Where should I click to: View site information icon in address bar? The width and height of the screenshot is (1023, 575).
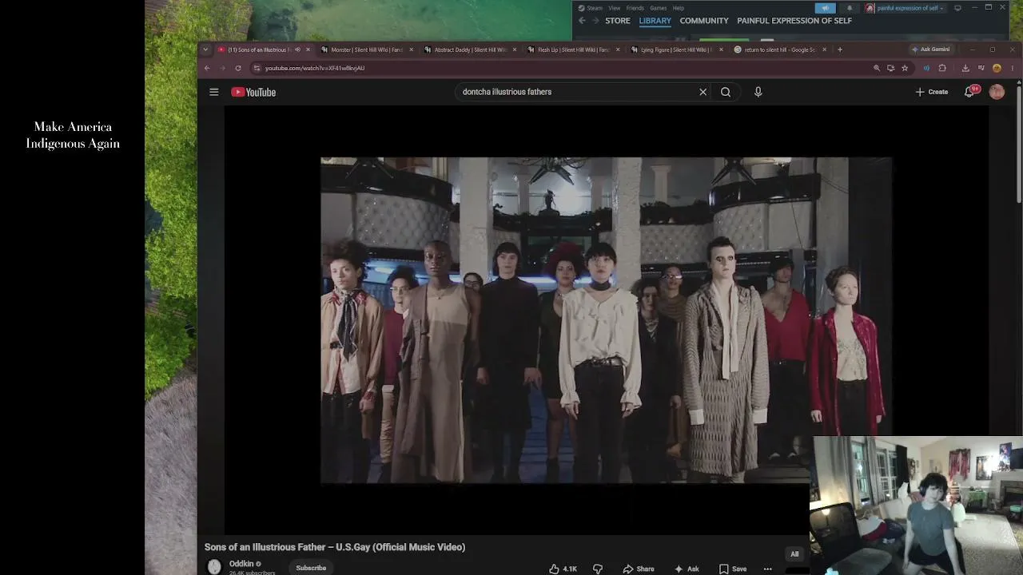coord(257,68)
